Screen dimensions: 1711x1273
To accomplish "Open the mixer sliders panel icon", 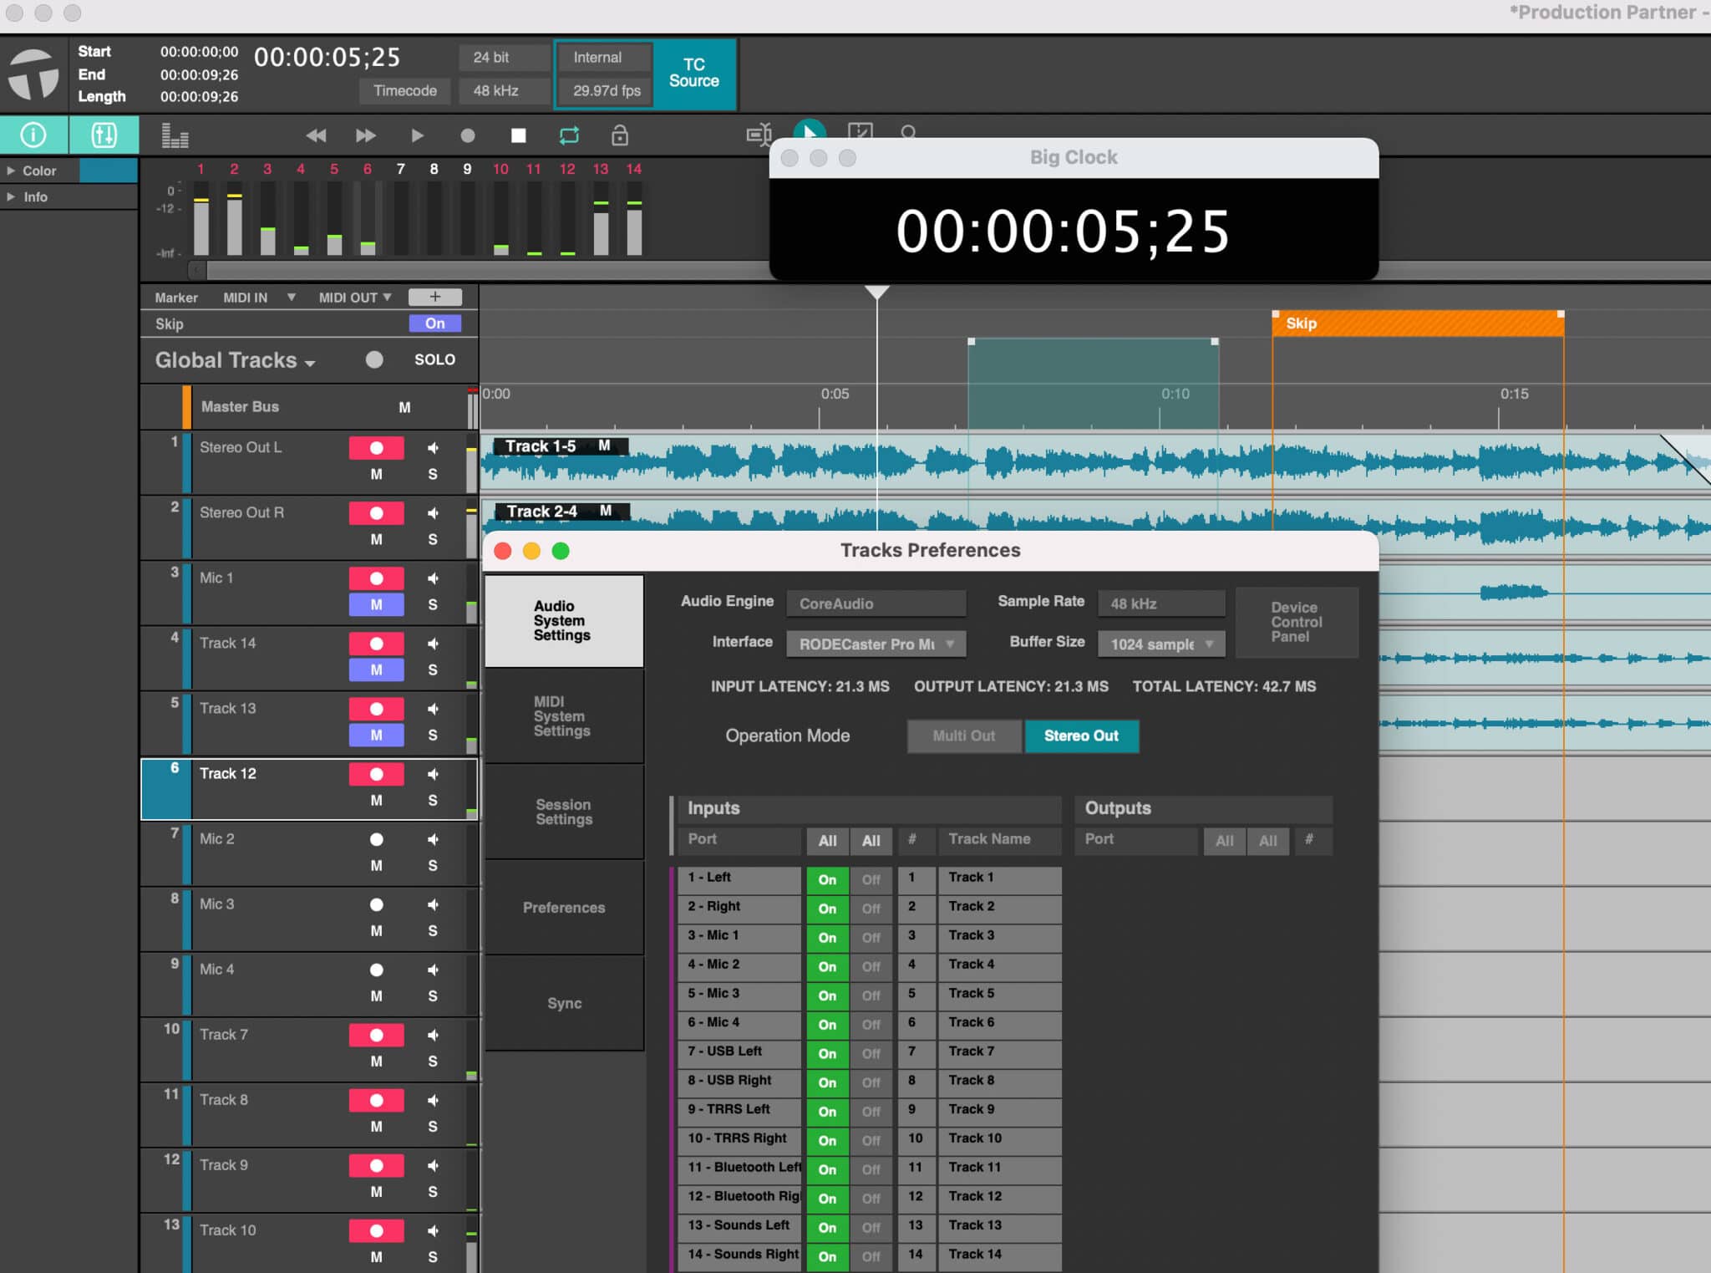I will [x=104, y=135].
